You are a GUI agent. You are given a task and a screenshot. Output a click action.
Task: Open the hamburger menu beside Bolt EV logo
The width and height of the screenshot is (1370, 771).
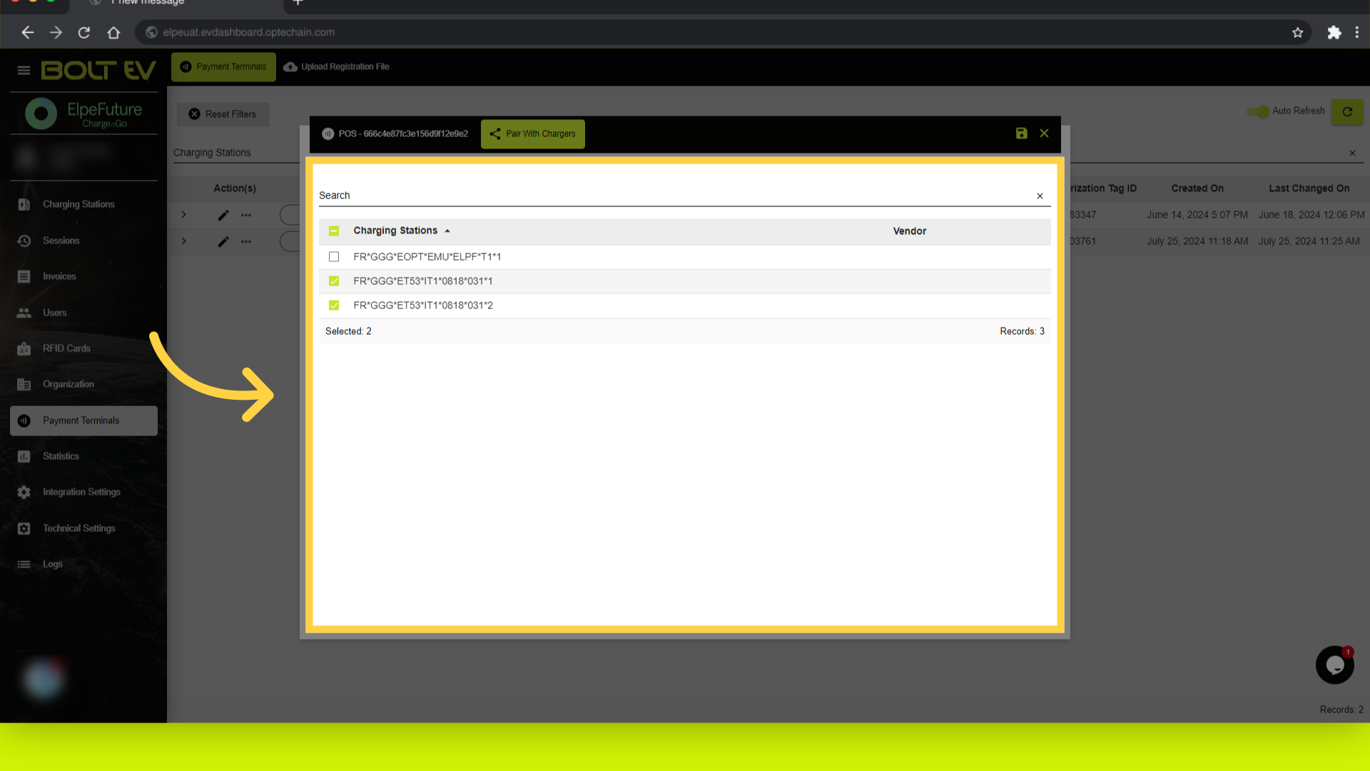(x=24, y=70)
